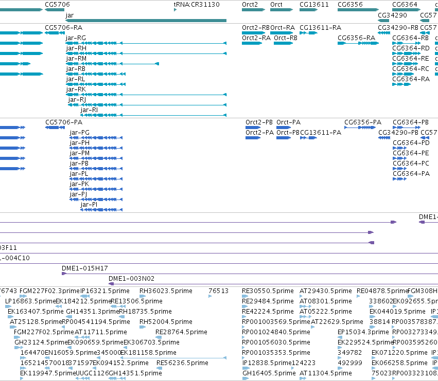
Task: Select transcript Orct2-RA label
Action: point(256,38)
